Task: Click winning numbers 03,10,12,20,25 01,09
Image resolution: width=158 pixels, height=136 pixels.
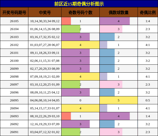Action: [45, 85]
